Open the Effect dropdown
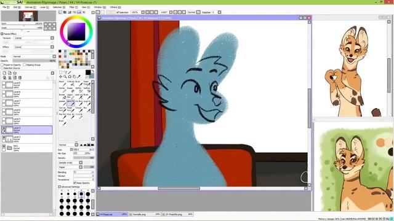Image resolution: width=394 pixels, height=221 pixels. tap(34, 47)
